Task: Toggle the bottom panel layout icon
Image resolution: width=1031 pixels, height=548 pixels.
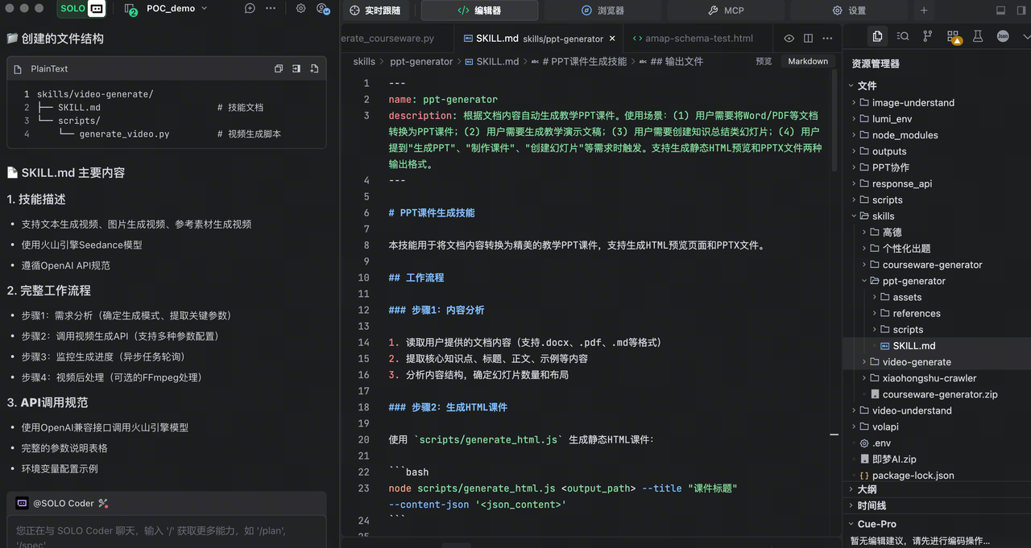Action: coord(1000,10)
